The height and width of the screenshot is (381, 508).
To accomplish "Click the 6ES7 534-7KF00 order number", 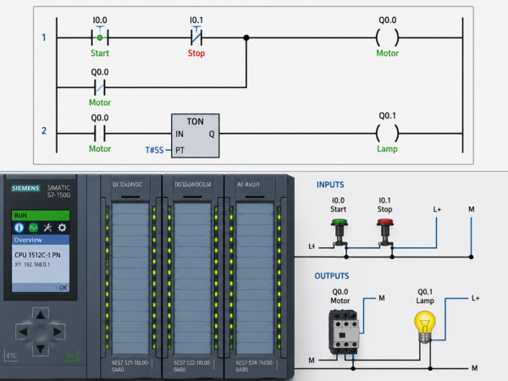I will (256, 366).
